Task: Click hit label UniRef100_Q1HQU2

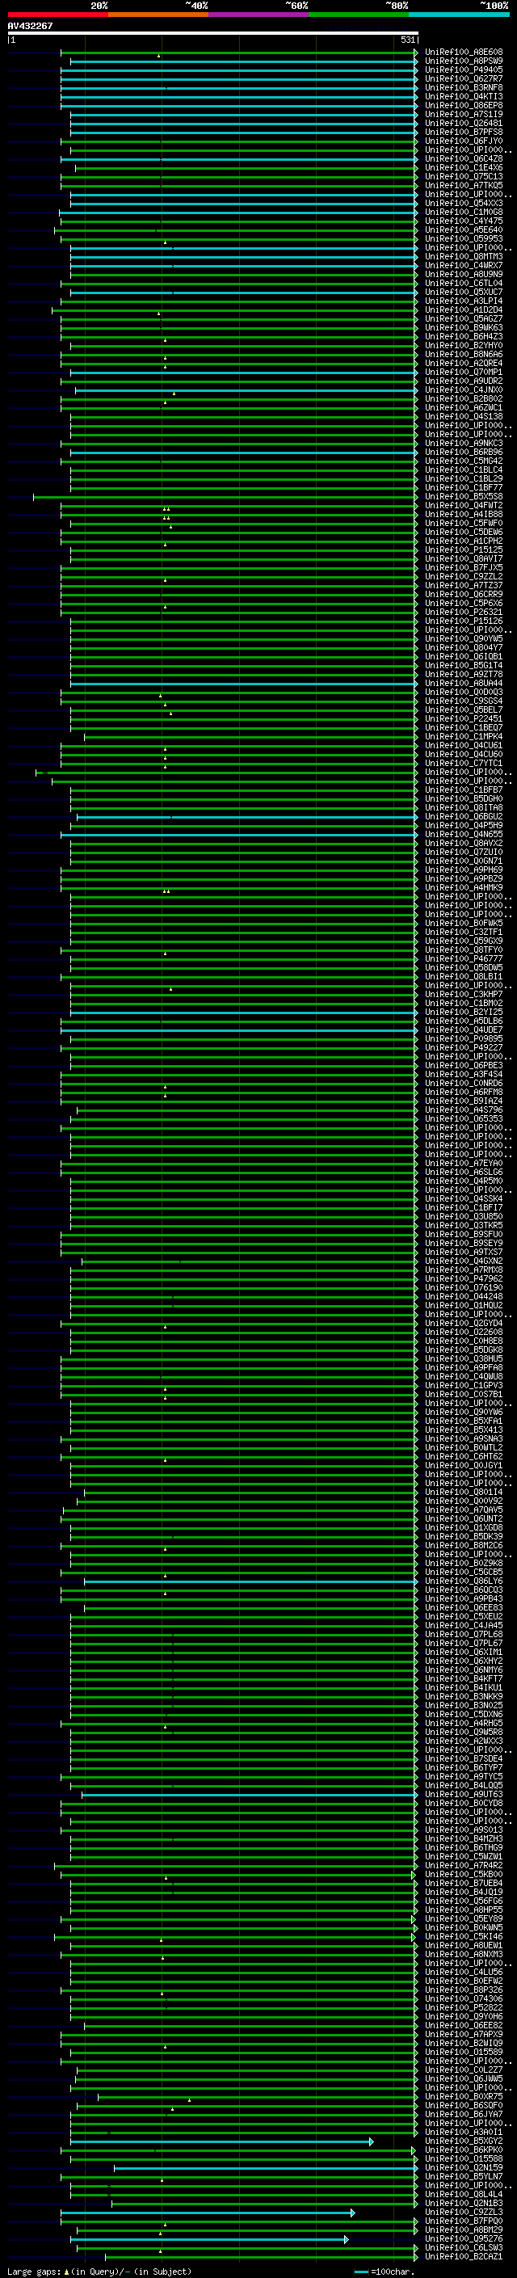Action: (463, 1305)
